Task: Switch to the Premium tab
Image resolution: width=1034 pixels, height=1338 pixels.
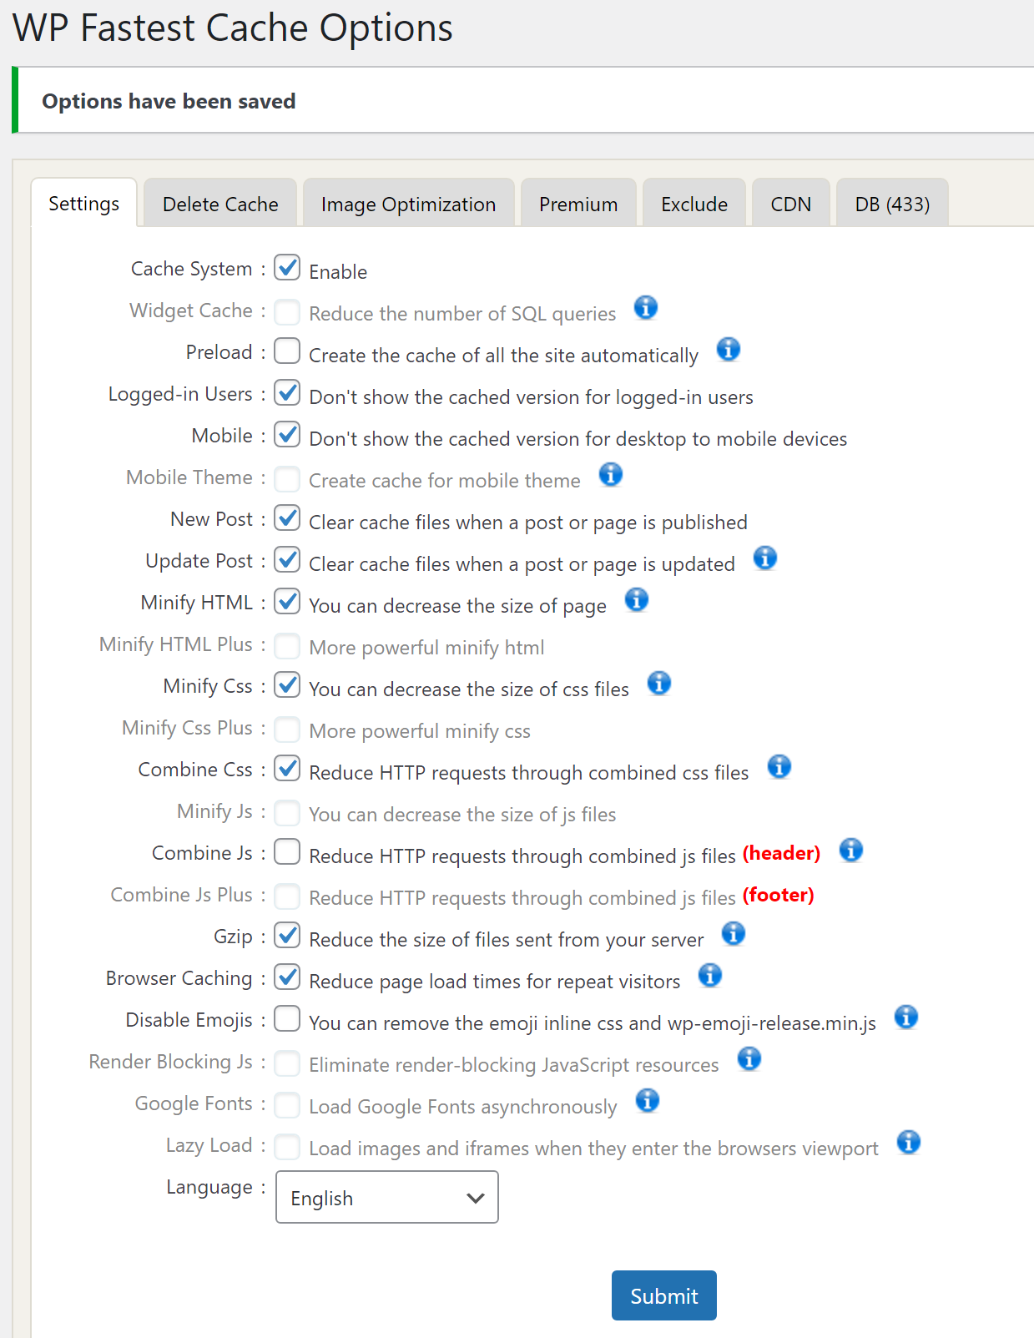Action: click(x=578, y=203)
